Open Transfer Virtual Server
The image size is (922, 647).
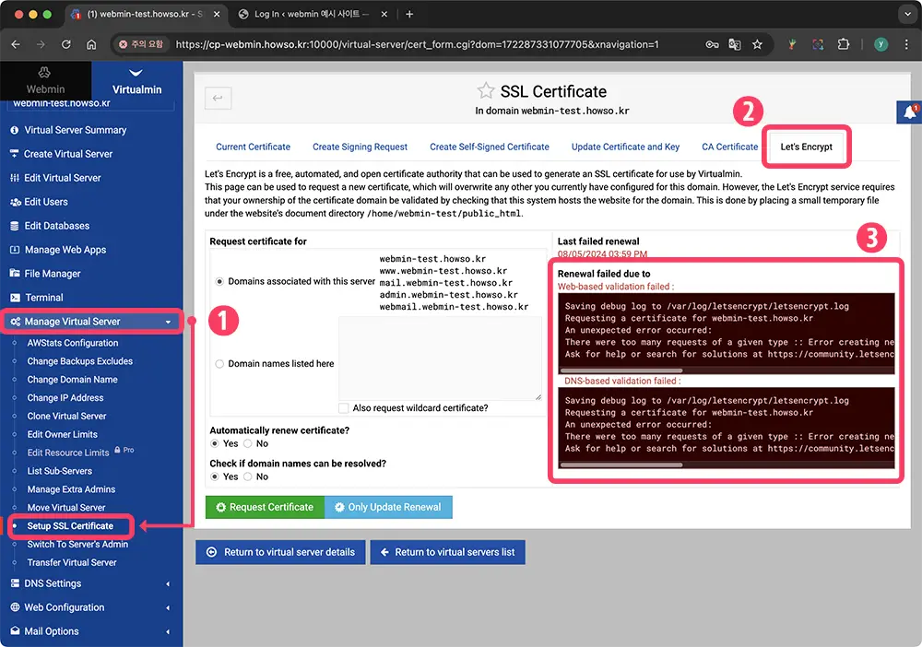tap(72, 562)
